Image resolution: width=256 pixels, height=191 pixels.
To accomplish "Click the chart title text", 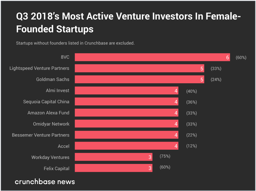I will pos(128,23).
